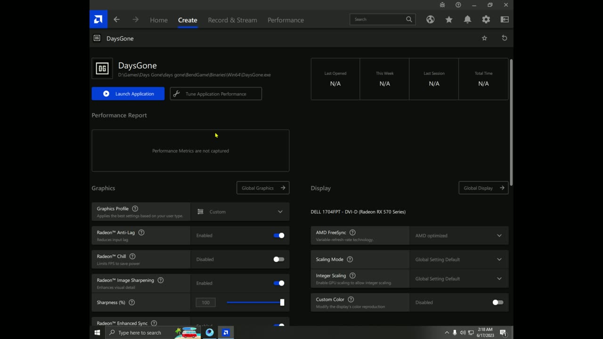Click Tune Application Performance button
Image resolution: width=603 pixels, height=339 pixels.
(216, 94)
